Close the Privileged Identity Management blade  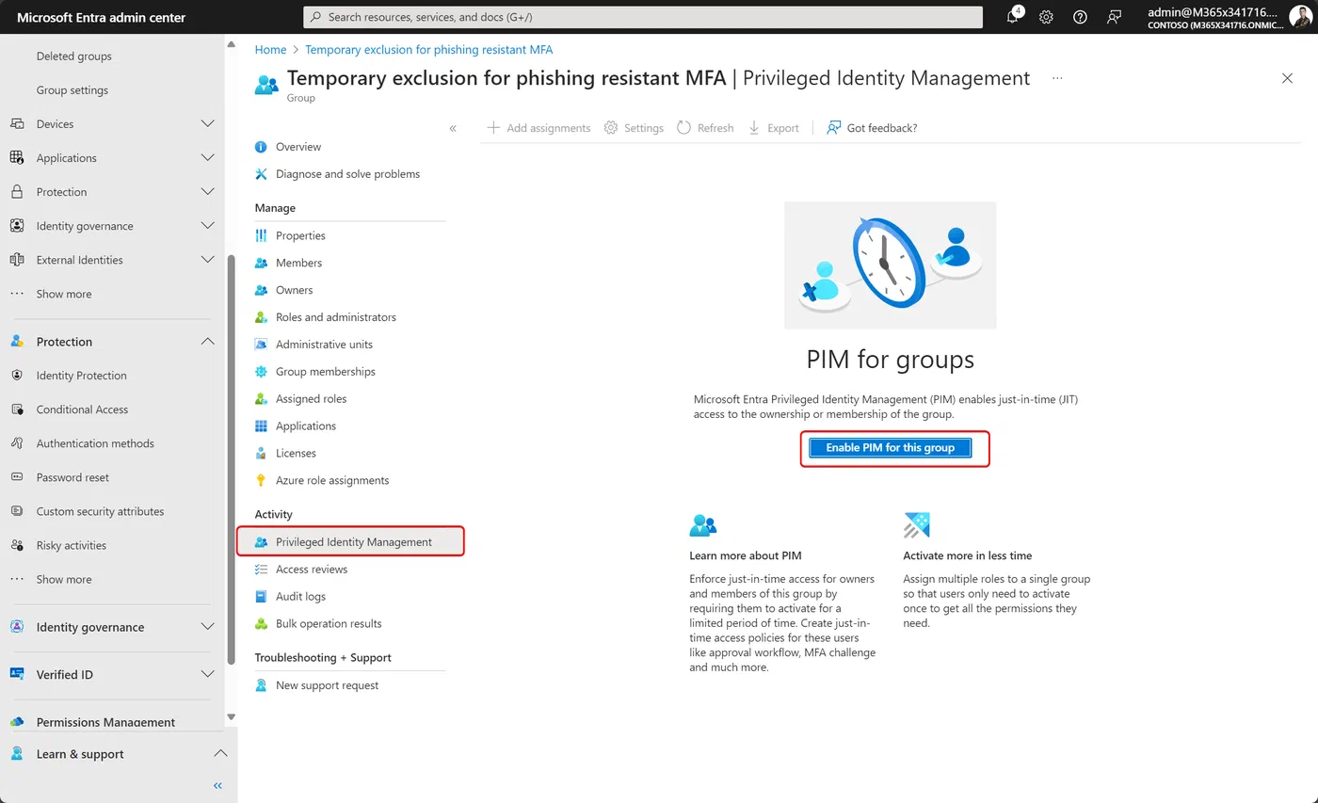pos(1287,78)
